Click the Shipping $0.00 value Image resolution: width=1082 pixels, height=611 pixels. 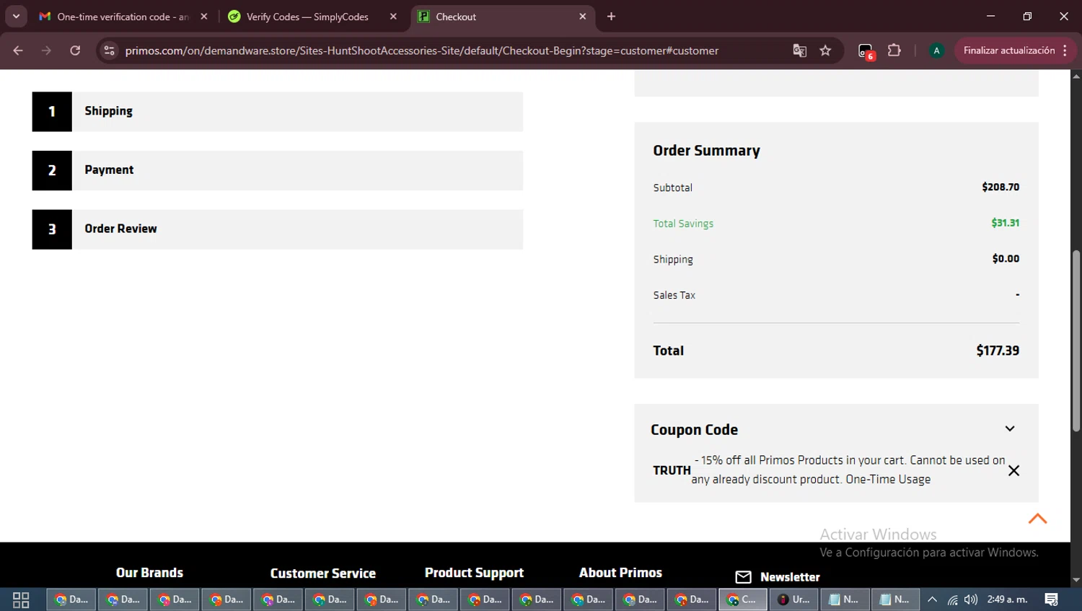[x=1006, y=258]
